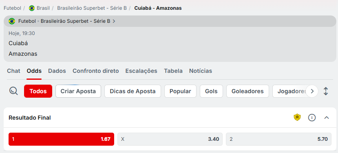Open the Resultado Final info icon
This screenshot has width=338, height=153.
(312, 118)
